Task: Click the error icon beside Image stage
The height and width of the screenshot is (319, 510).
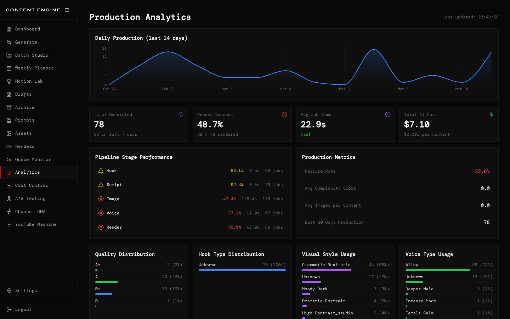Action: (101, 199)
